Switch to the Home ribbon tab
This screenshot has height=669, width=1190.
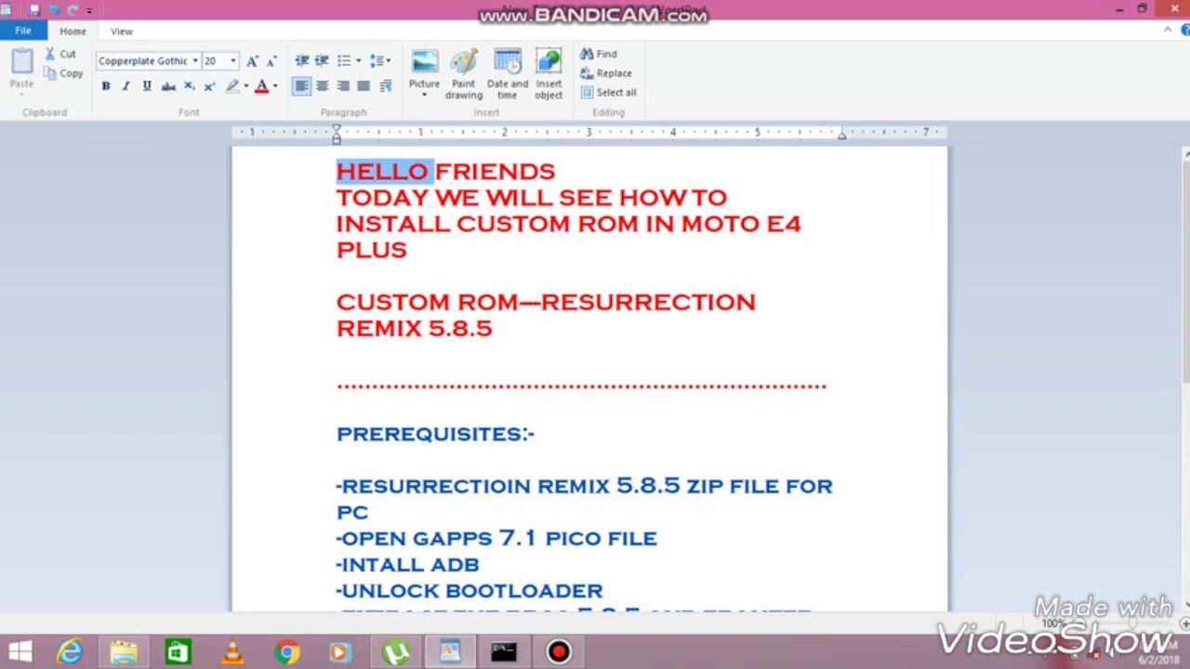tap(73, 31)
